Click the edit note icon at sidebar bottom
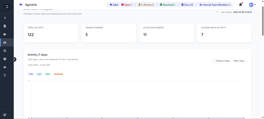This screenshot has width=264, height=119. pyautogui.click(x=5, y=115)
